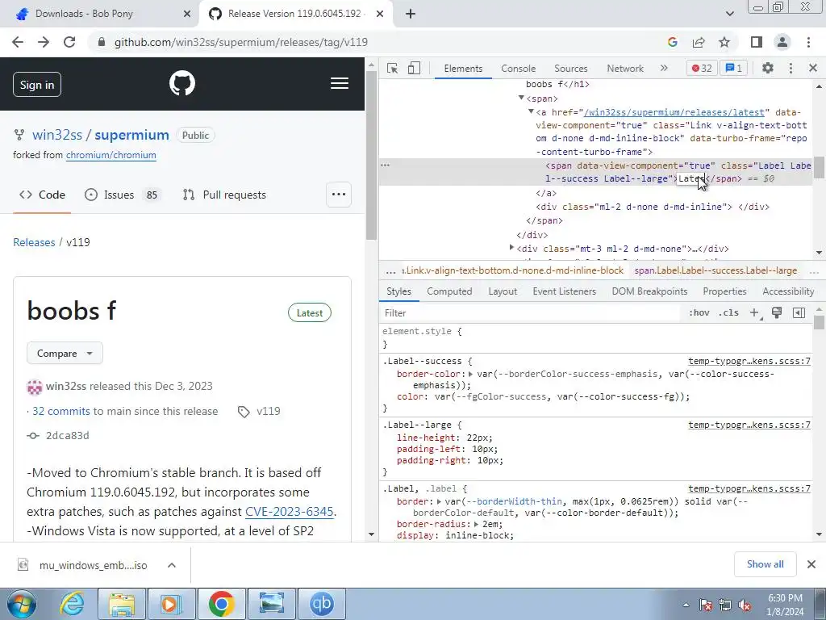
Task: Expand the border-radius property
Action: (x=476, y=524)
